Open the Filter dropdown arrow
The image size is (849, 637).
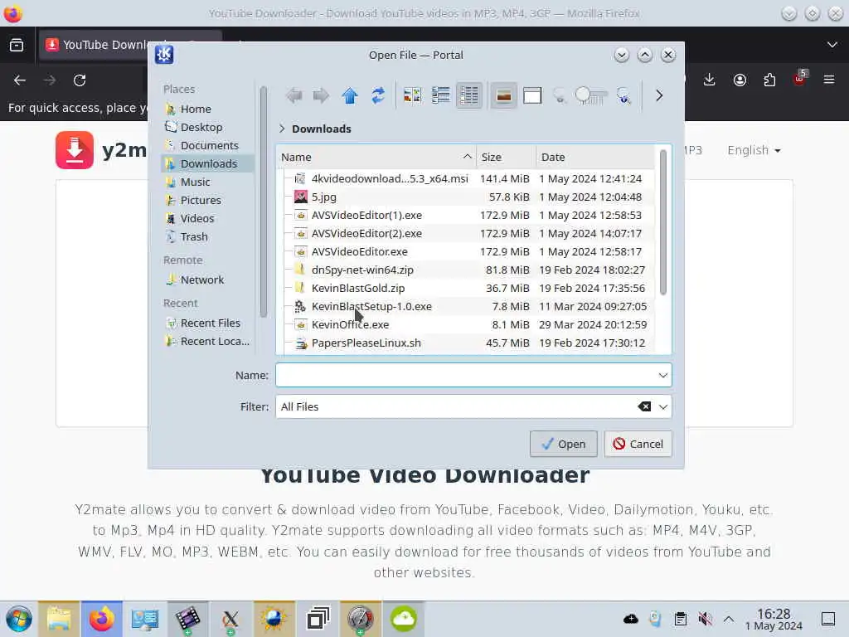663,406
